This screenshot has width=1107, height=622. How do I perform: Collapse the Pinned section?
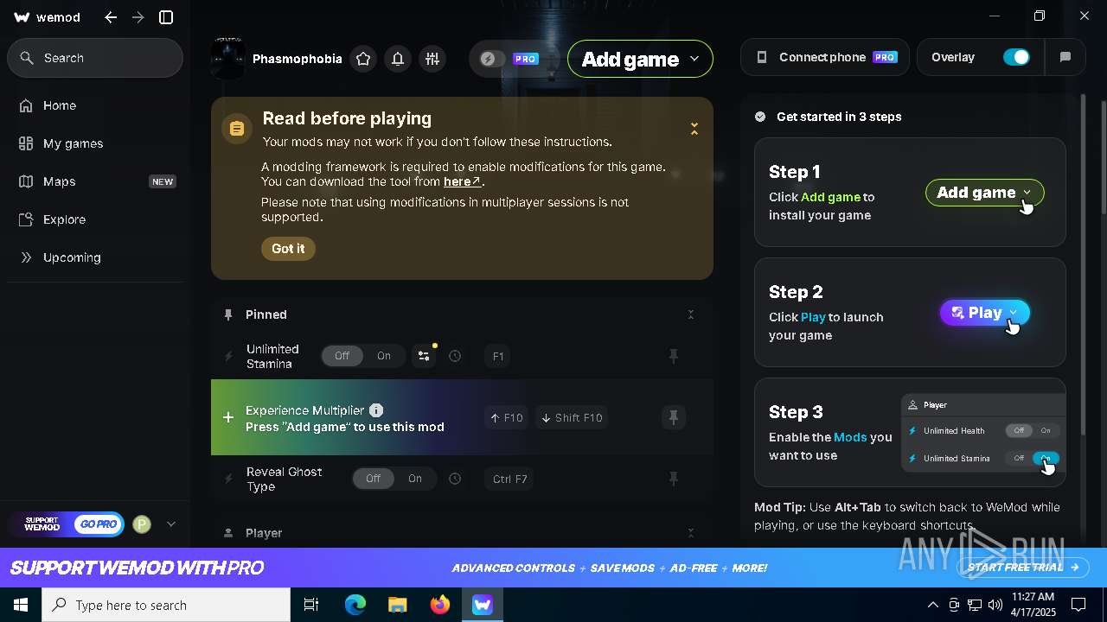pos(691,314)
